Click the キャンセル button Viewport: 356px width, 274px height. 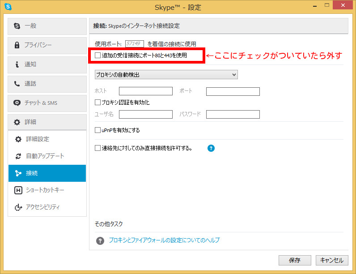coord(332,260)
